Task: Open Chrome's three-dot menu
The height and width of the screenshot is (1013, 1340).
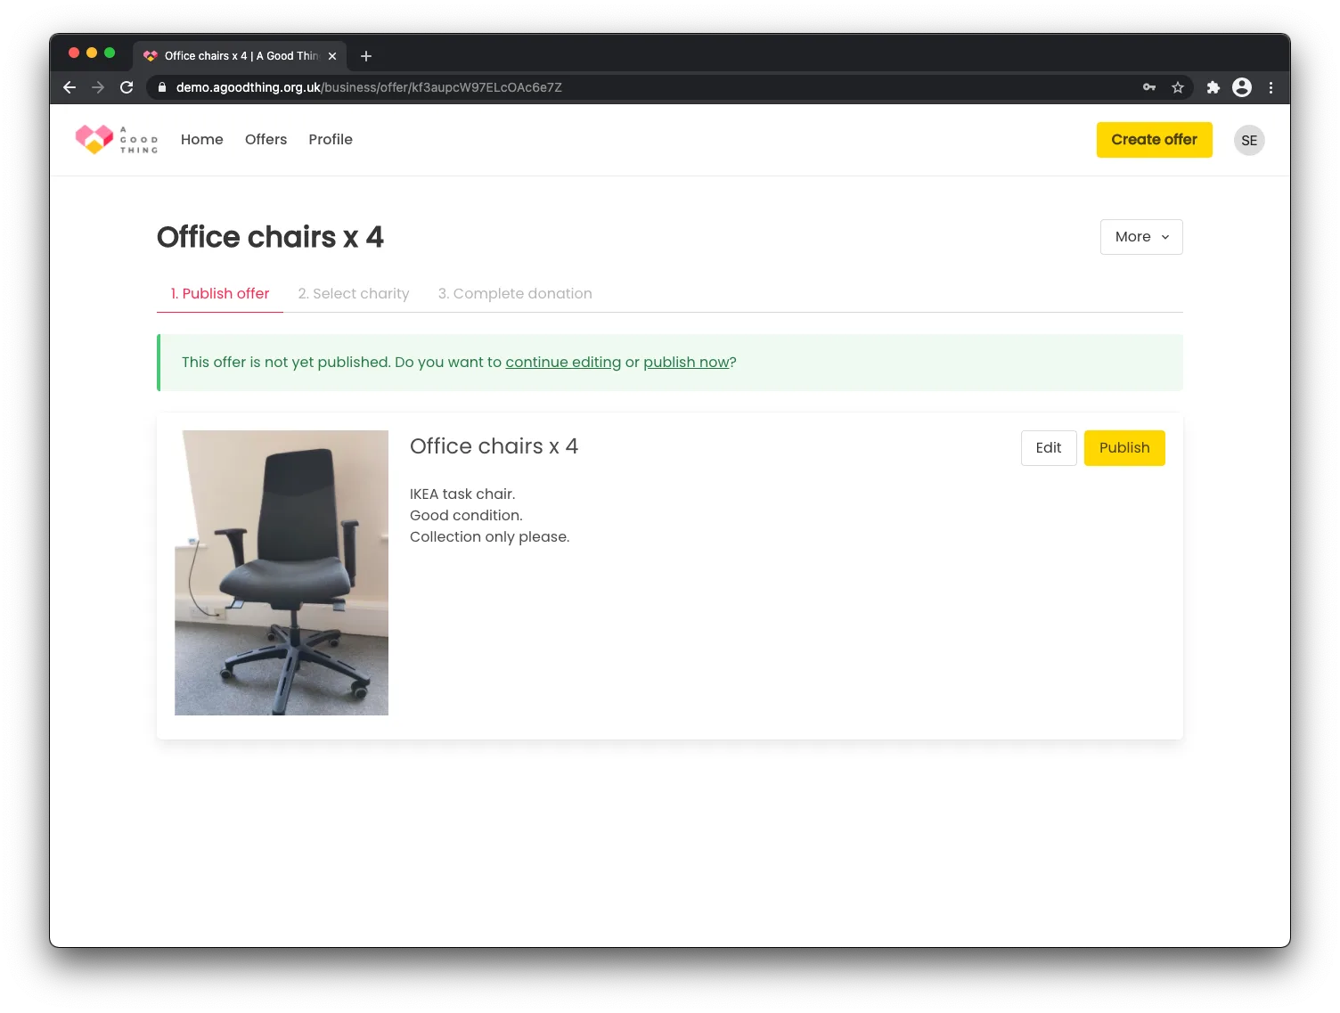Action: click(x=1271, y=87)
